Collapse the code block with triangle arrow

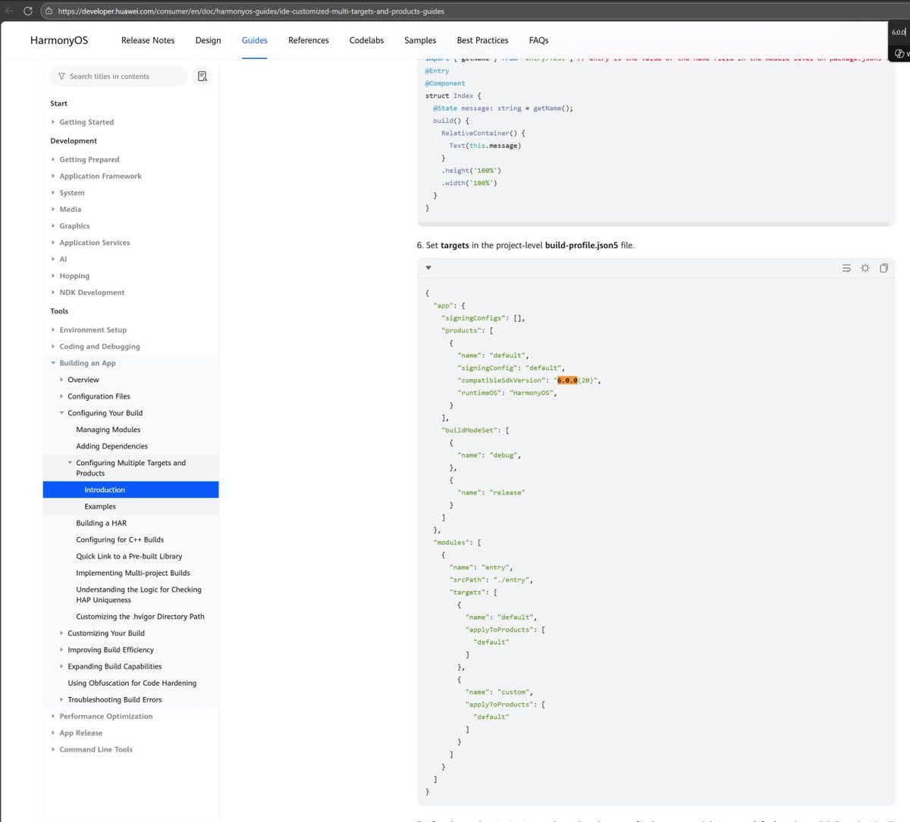point(428,267)
